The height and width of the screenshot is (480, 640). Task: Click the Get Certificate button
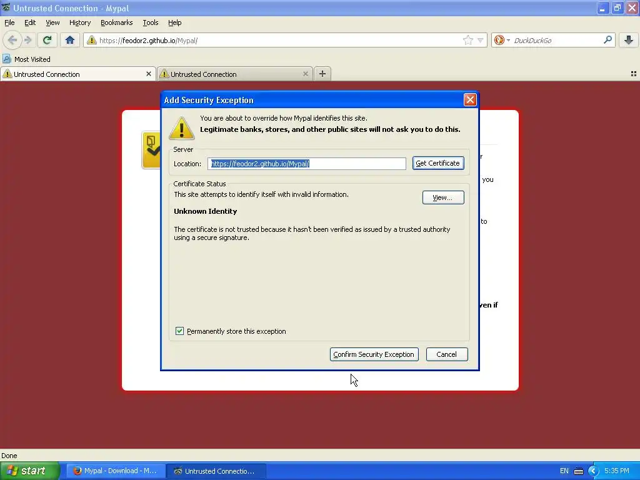click(438, 163)
